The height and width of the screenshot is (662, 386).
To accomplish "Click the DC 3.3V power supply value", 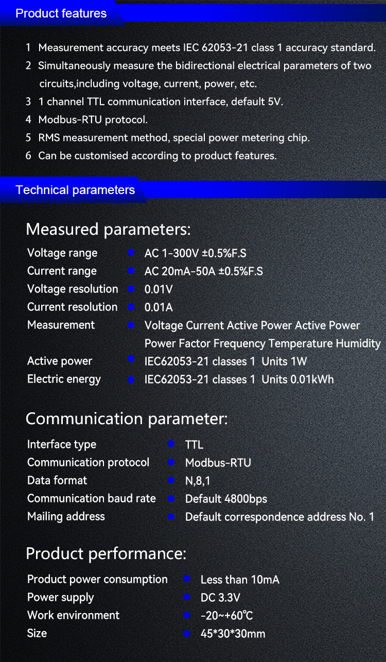I will click(x=220, y=598).
